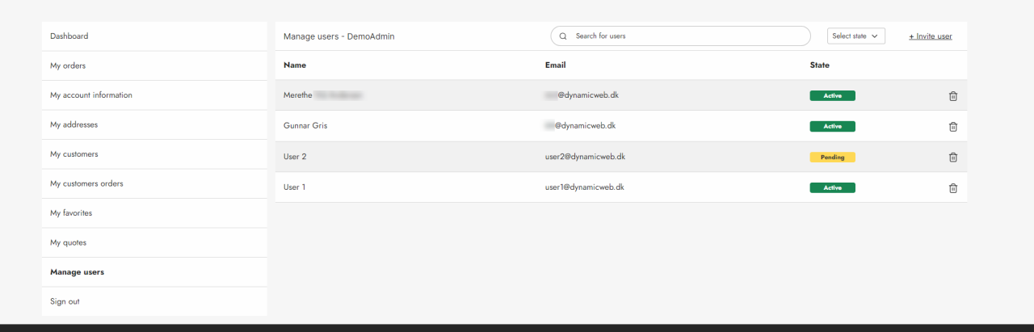Open My customers section
The image size is (1034, 332).
[x=74, y=154]
